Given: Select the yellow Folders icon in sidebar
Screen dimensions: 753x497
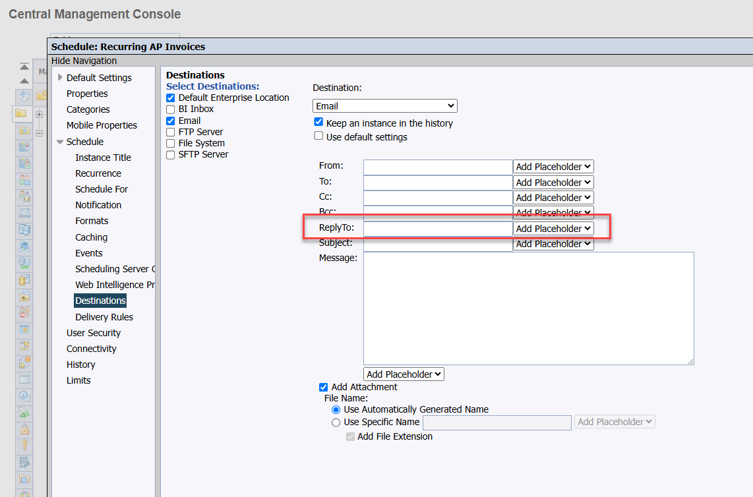Looking at the screenshot, I should (21, 113).
